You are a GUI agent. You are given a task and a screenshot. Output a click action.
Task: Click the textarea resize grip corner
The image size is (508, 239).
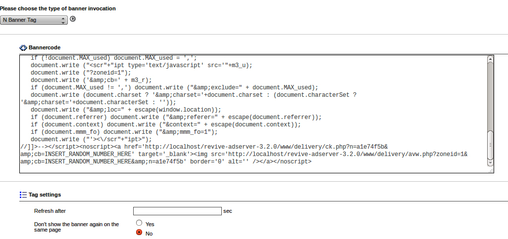(491, 170)
